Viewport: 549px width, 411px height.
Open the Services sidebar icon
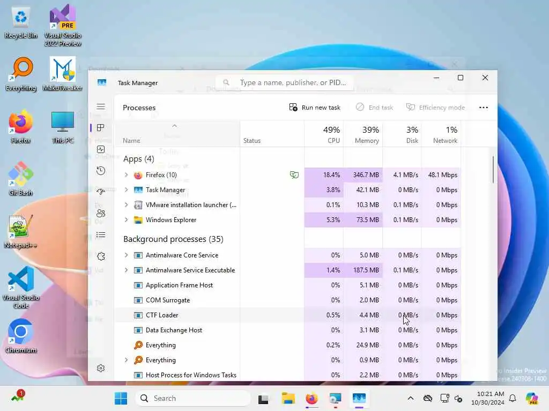coord(101,256)
